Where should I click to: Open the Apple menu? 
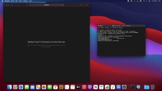(x=2, y=1)
